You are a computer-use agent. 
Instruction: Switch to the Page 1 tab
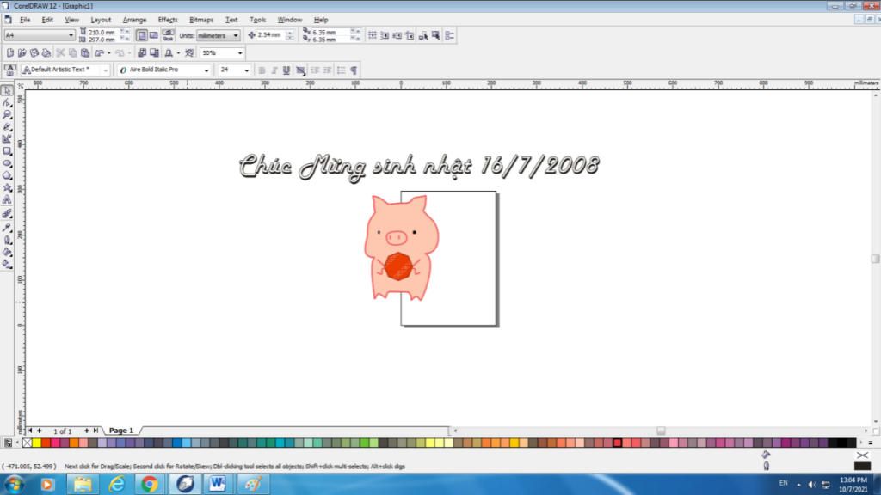pos(121,431)
